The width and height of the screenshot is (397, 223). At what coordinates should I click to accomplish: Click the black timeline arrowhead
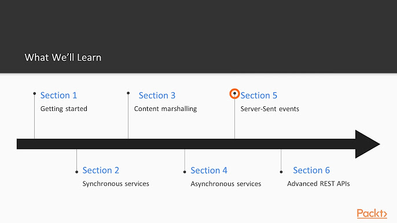click(367, 144)
